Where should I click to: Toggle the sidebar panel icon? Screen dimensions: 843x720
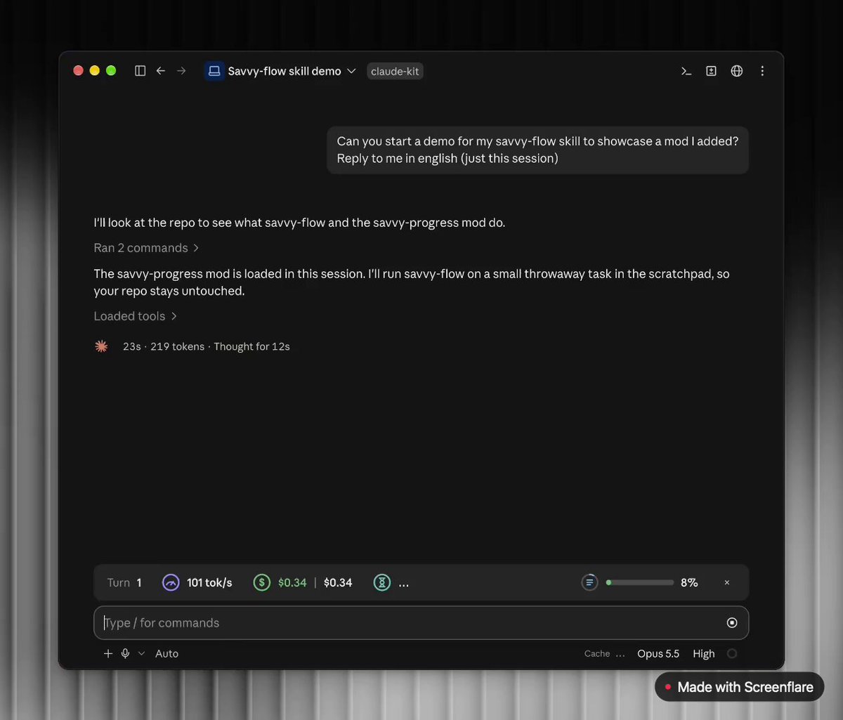(140, 71)
